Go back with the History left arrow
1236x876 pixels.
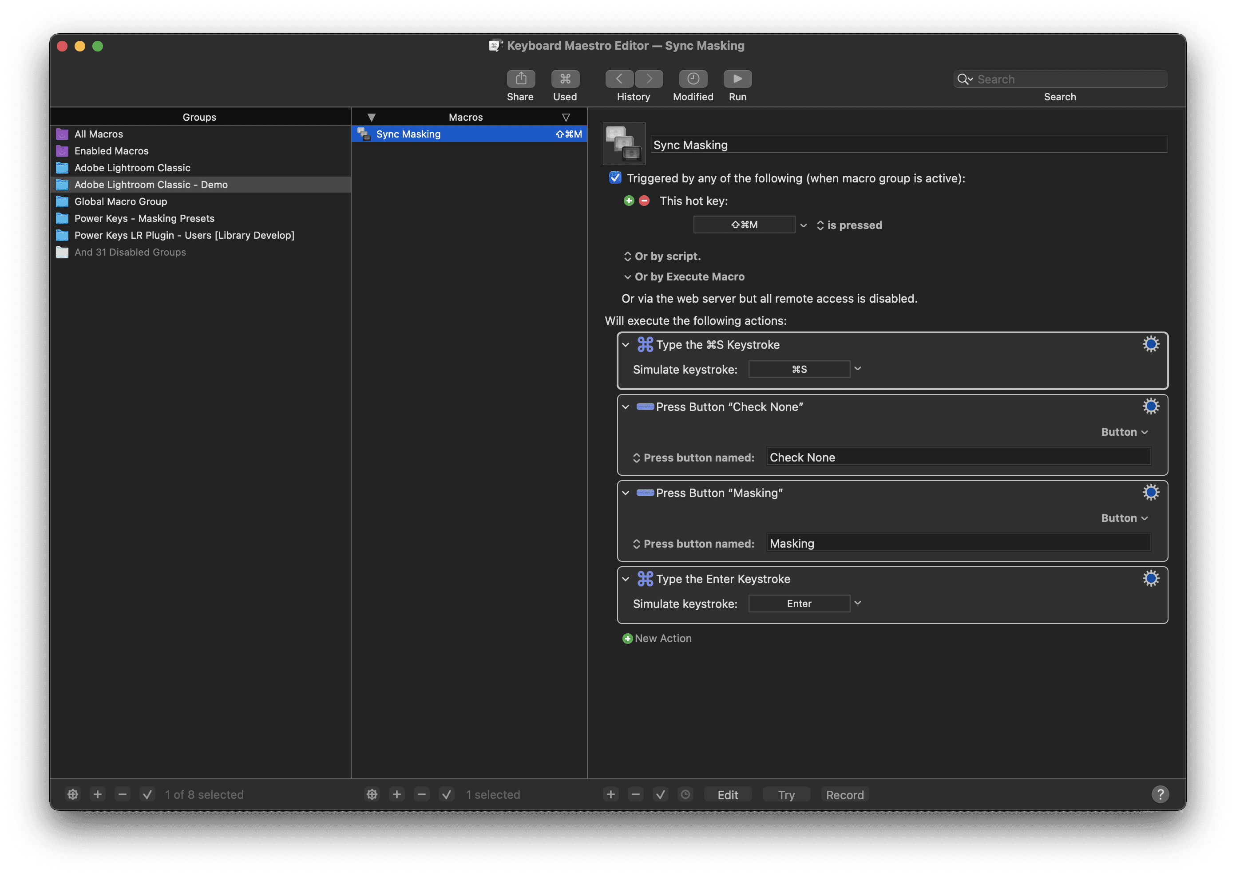[619, 79]
